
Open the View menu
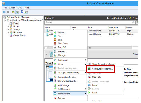(x=20, y=8)
